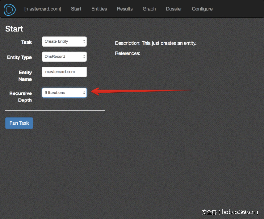Viewport: 264px width, 219px height.
Task: Open the Entities navigation tab
Action: click(x=99, y=9)
